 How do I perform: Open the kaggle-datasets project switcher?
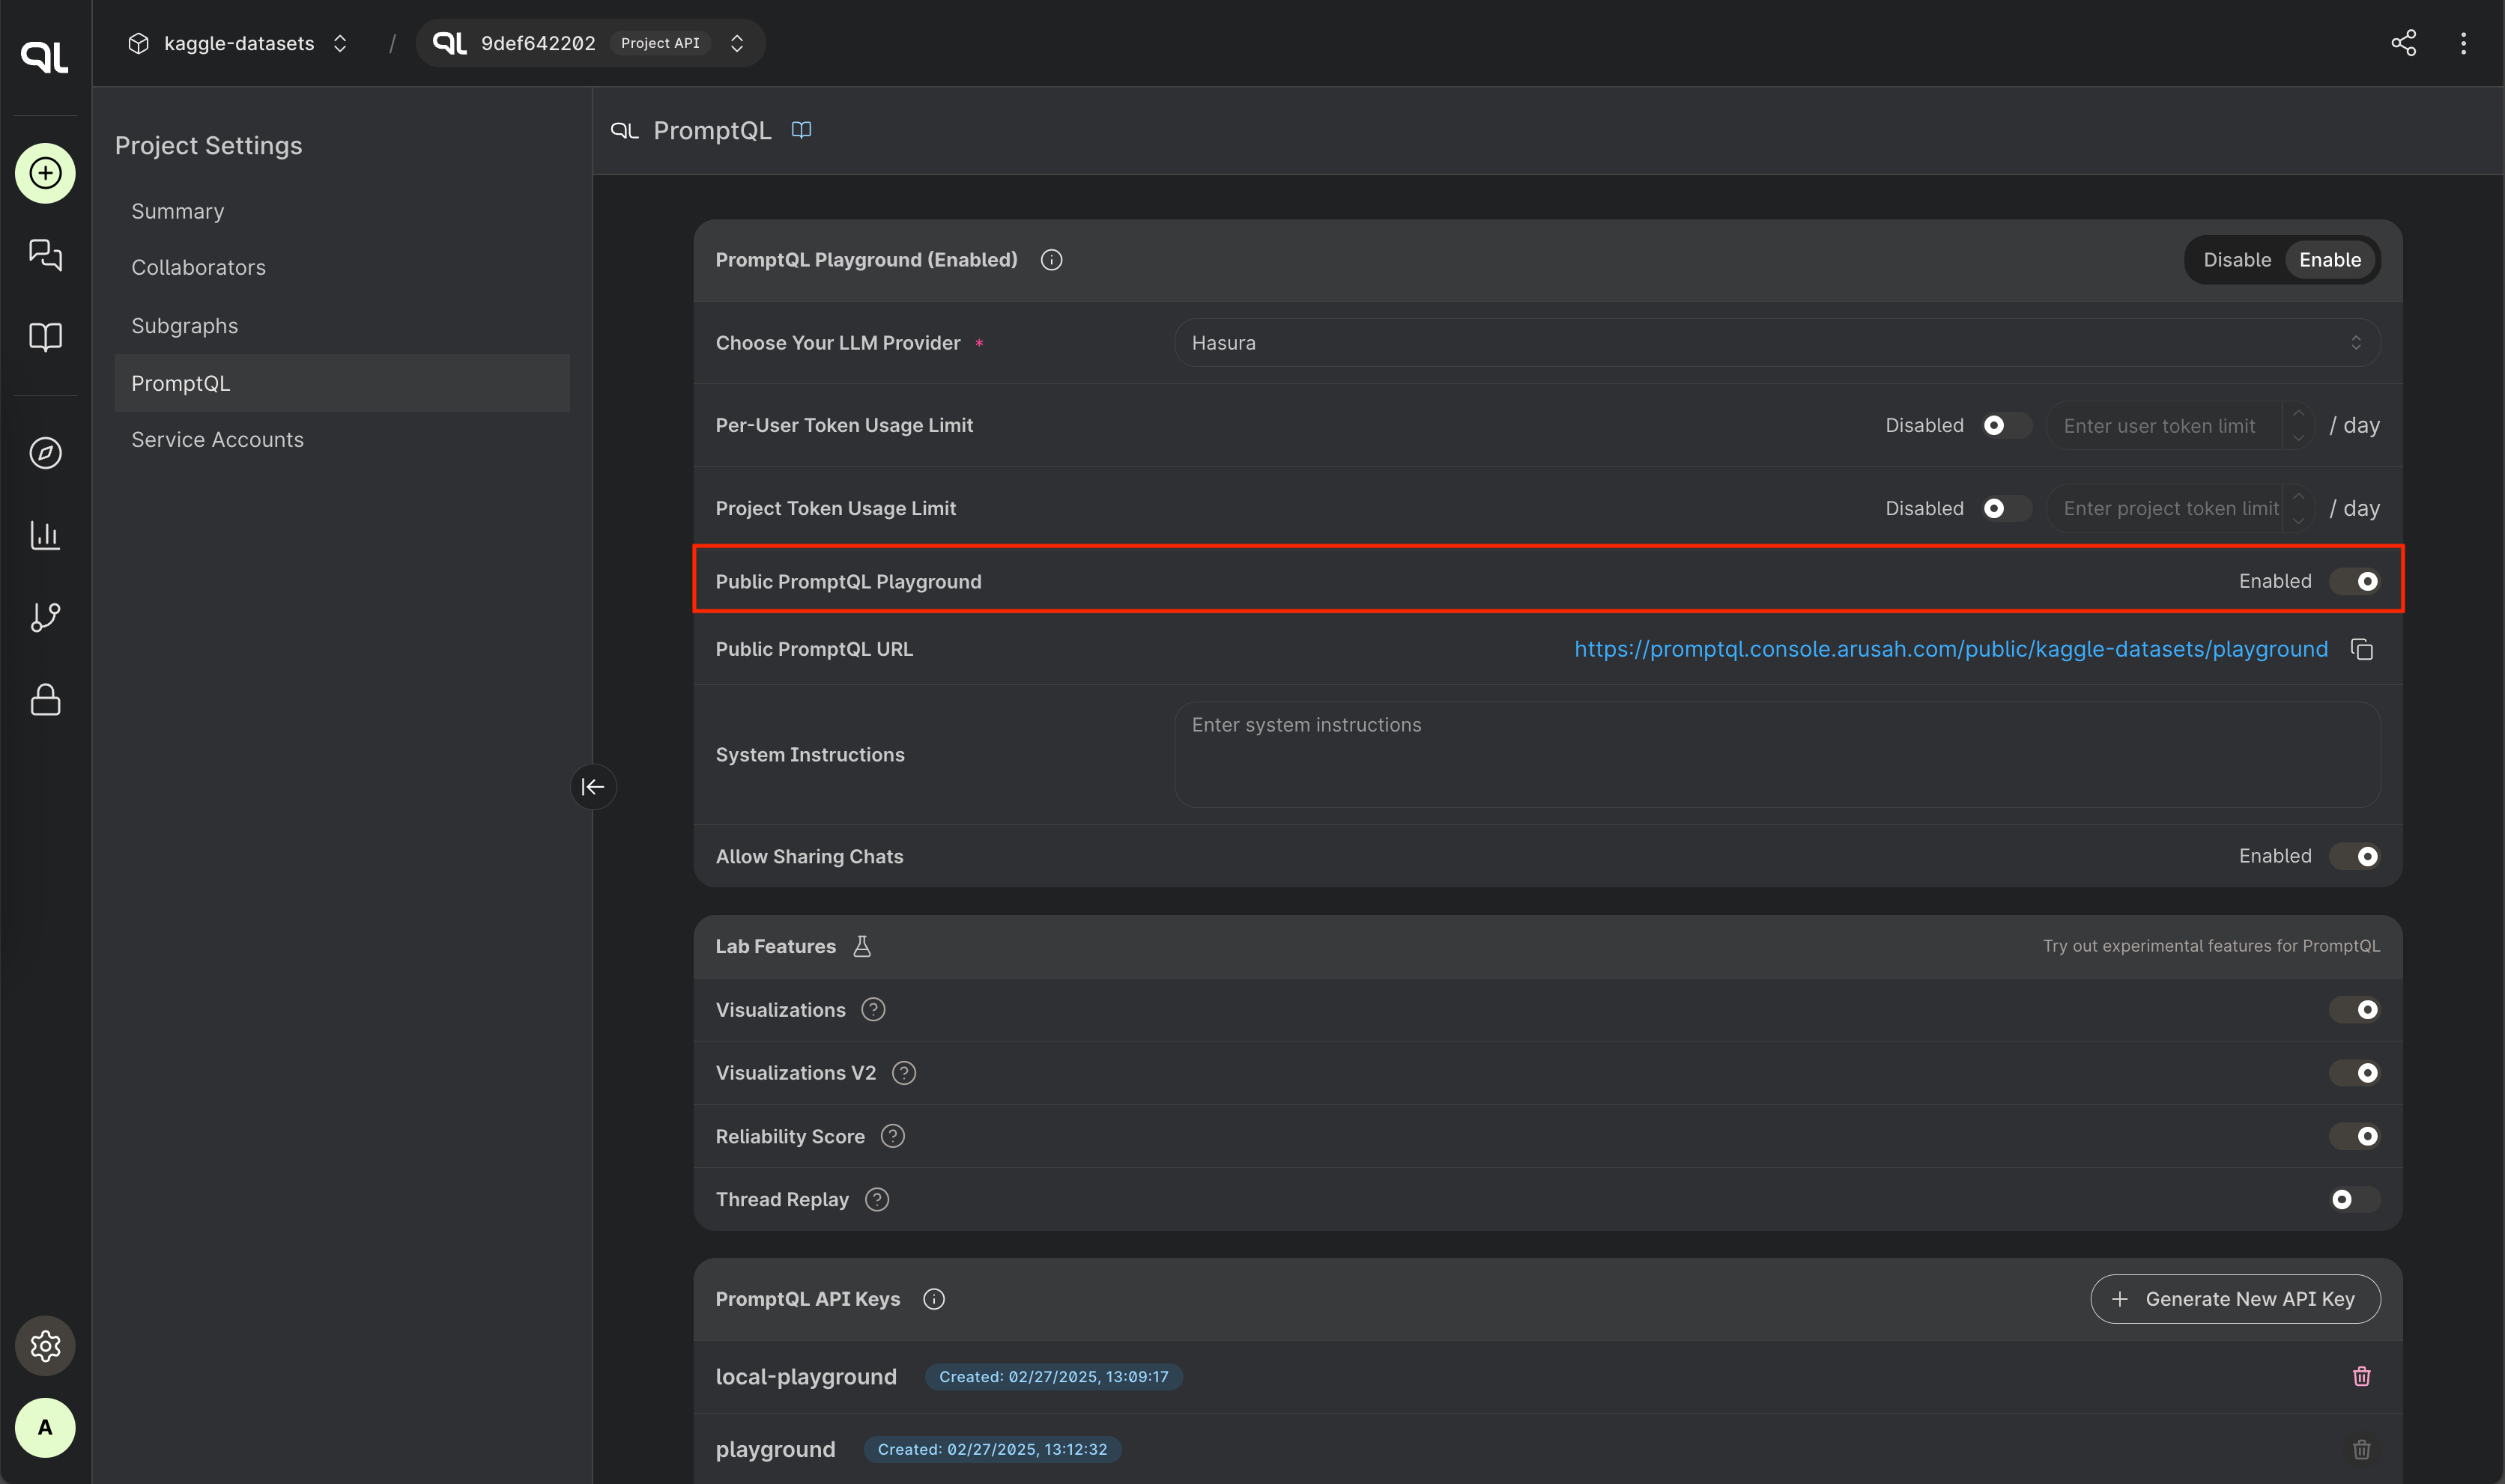coord(238,43)
